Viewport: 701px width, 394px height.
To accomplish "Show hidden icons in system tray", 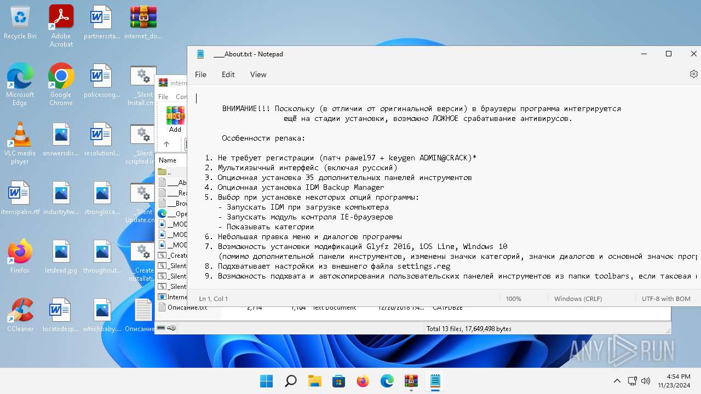I will pos(617,381).
